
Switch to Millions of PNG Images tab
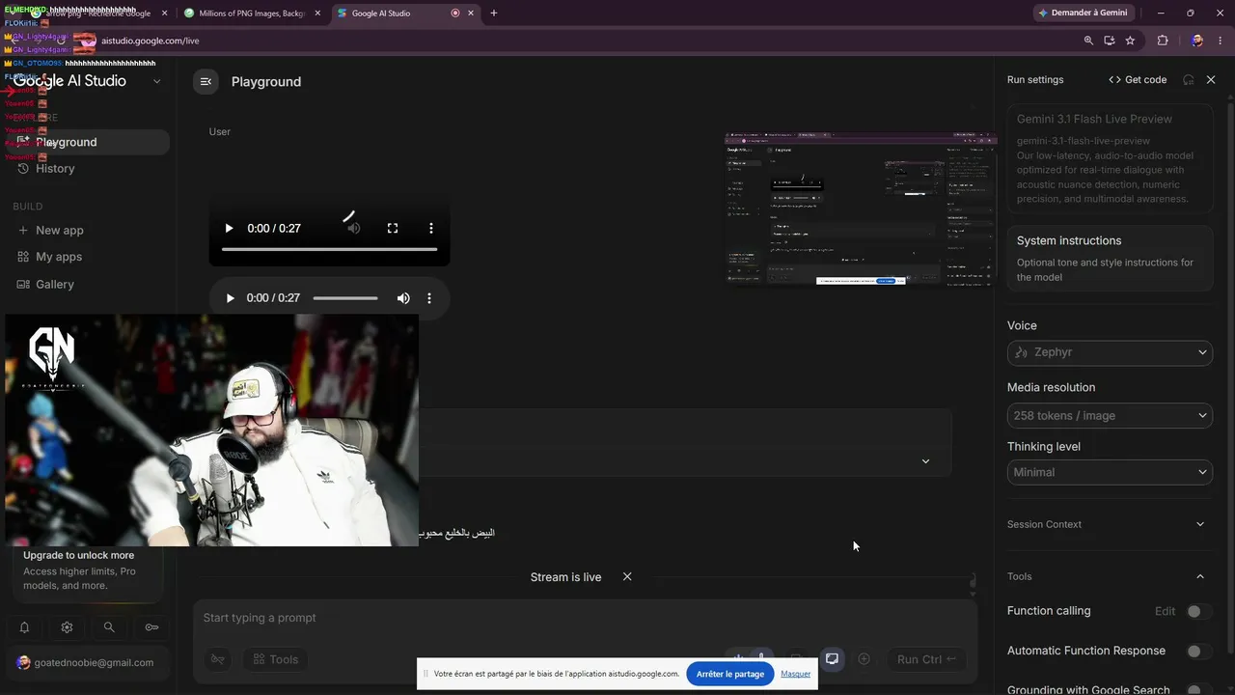coord(253,14)
